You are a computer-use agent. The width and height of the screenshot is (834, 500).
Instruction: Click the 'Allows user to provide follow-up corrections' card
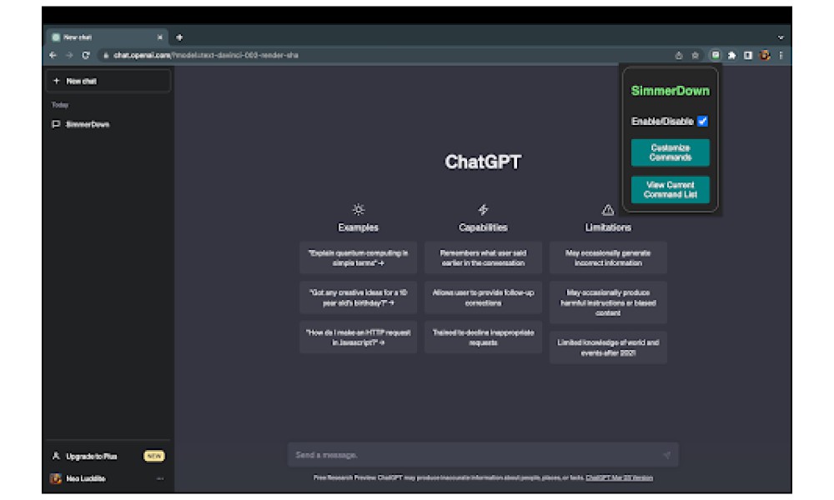click(483, 297)
